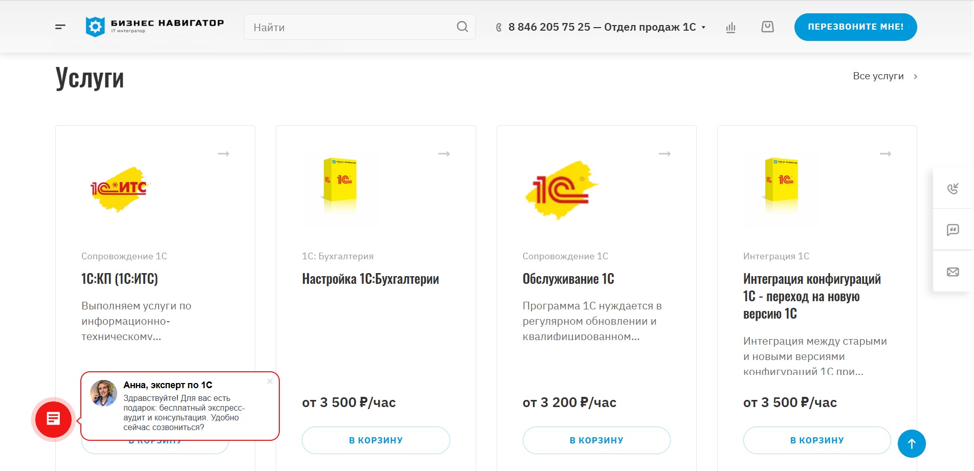
Task: Click the ПЕРЕЗВОНИТЕ МНЕ! button
Action: tap(855, 27)
